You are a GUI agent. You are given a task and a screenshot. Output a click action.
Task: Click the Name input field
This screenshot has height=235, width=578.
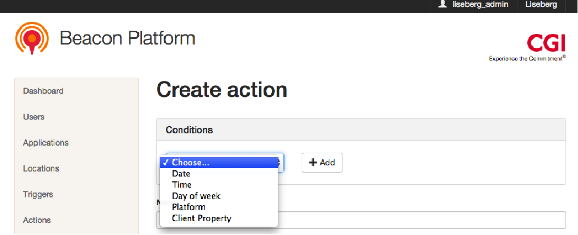422,220
